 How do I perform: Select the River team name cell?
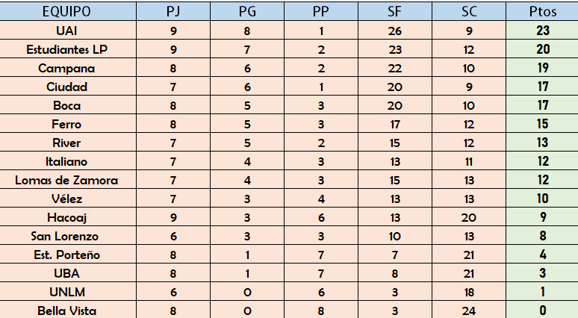(x=67, y=143)
